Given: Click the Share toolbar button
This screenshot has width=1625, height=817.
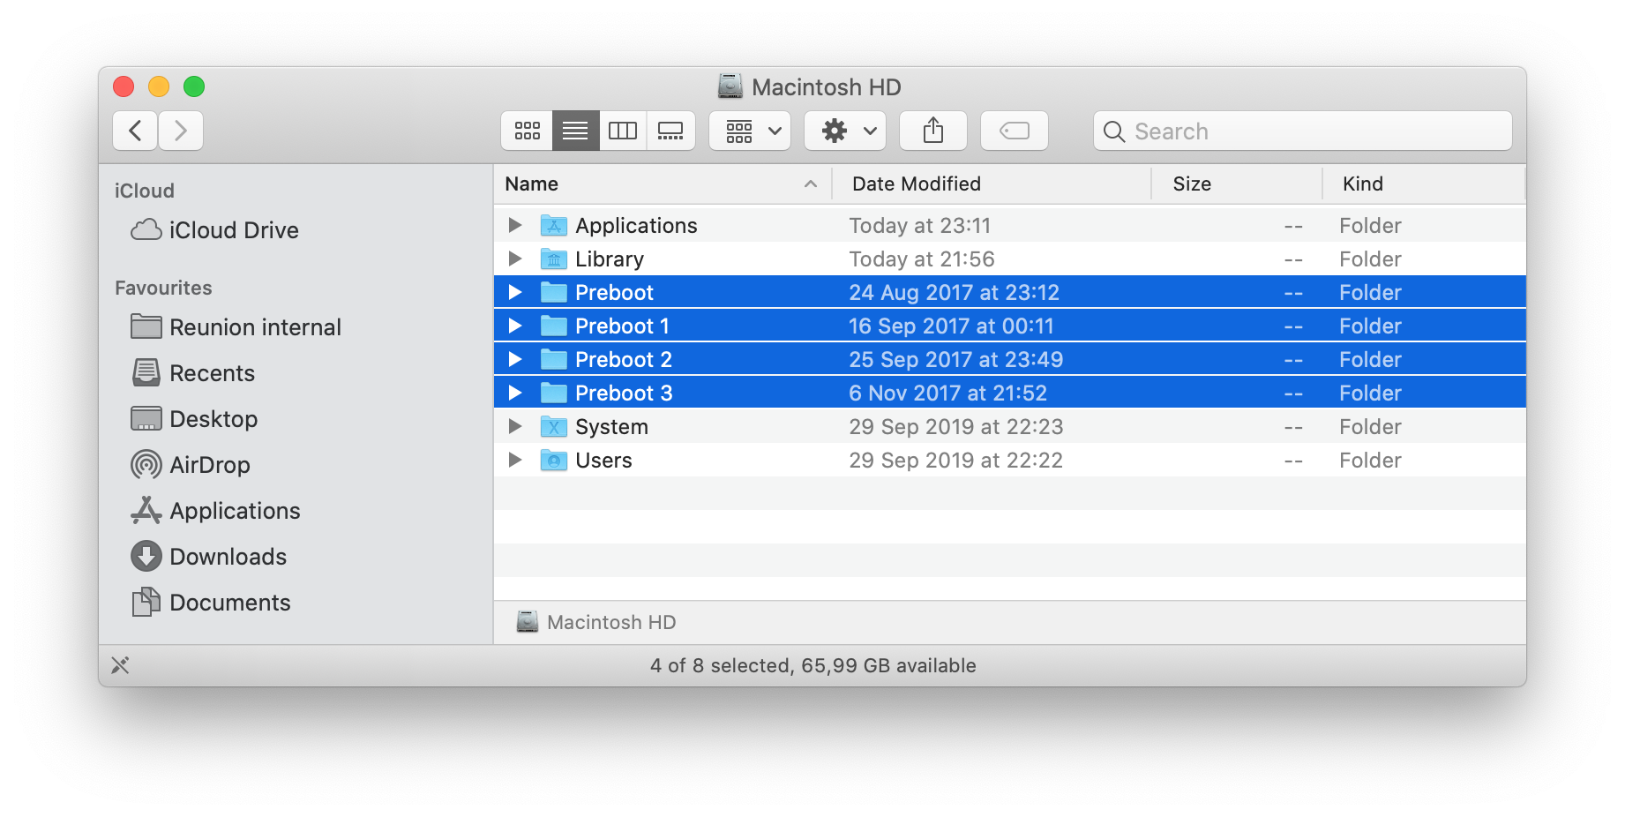Looking at the screenshot, I should click(933, 131).
